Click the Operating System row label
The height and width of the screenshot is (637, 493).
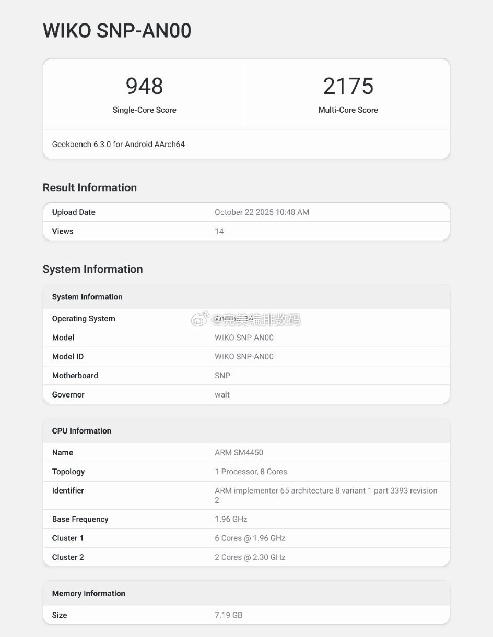pos(84,319)
